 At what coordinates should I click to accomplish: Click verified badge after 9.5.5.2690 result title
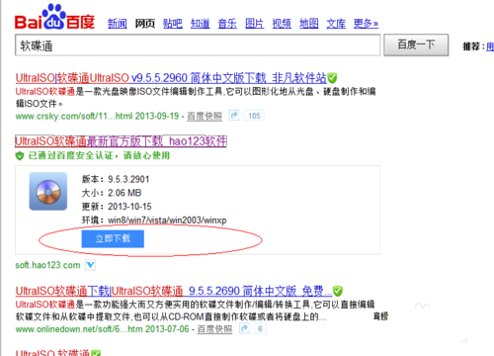click(338, 291)
